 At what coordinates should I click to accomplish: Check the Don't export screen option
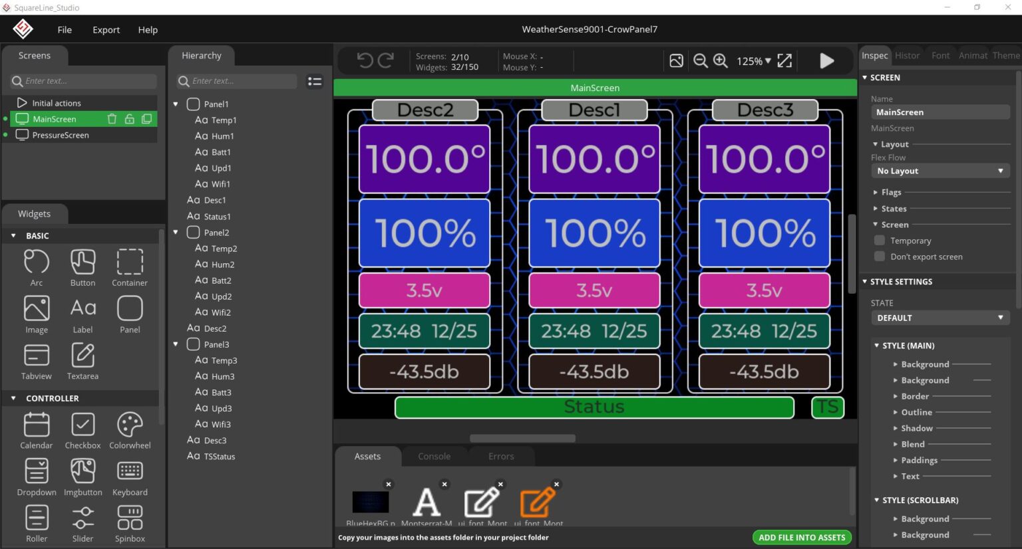tap(879, 256)
